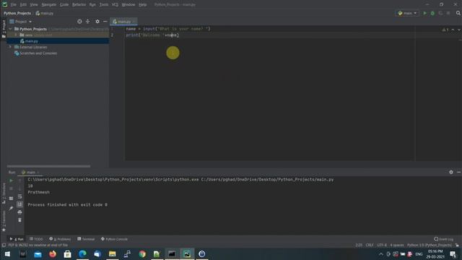Click the collapse all icon in Project panel

point(87,22)
